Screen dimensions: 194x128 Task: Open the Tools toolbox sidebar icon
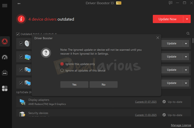5,73
